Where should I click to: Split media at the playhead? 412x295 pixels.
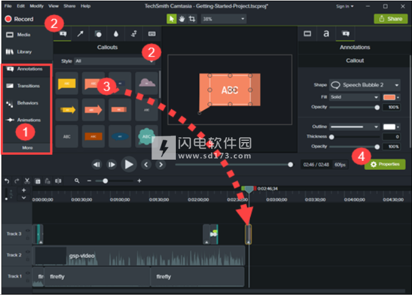(x=58, y=181)
